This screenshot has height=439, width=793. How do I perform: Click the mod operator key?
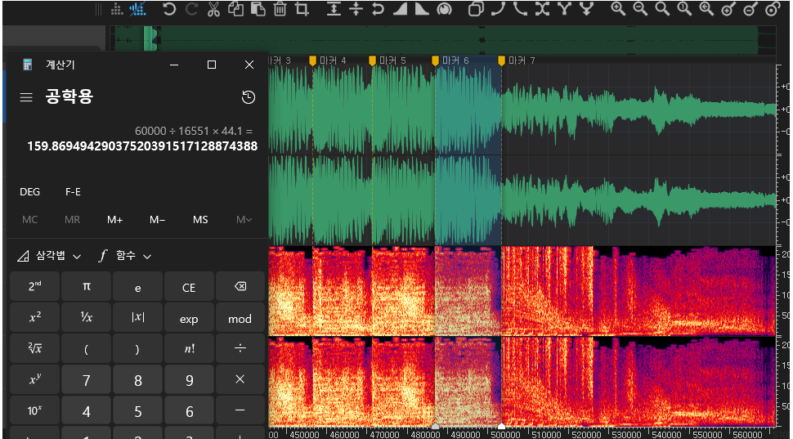(x=240, y=318)
